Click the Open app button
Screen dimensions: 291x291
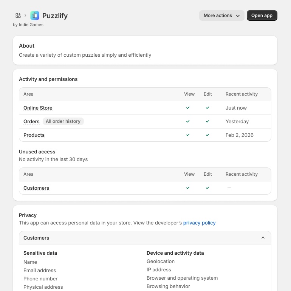coord(262,15)
